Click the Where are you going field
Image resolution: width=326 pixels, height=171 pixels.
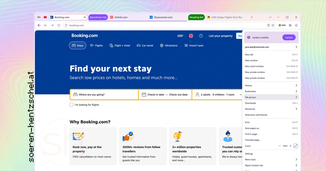click(104, 94)
